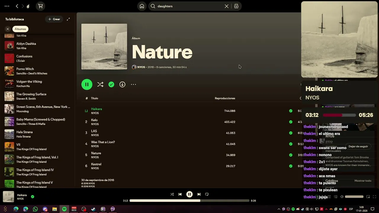Open the three-dot menu in Spotify's top bar
379x213 pixels.
(x=7, y=6)
